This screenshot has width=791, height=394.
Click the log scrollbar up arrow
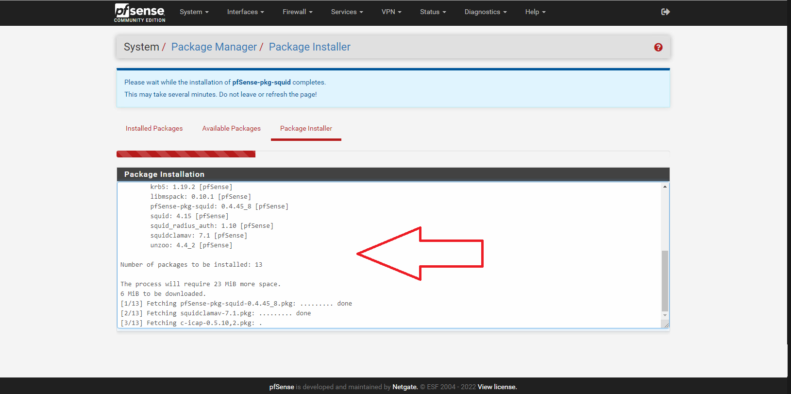(665, 187)
